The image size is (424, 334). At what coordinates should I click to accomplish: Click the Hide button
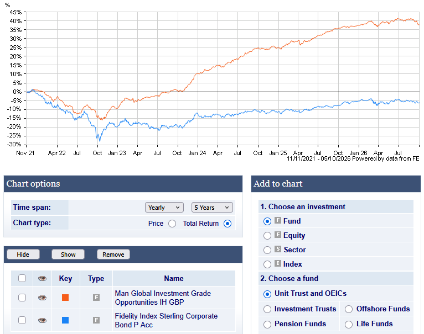(23, 255)
